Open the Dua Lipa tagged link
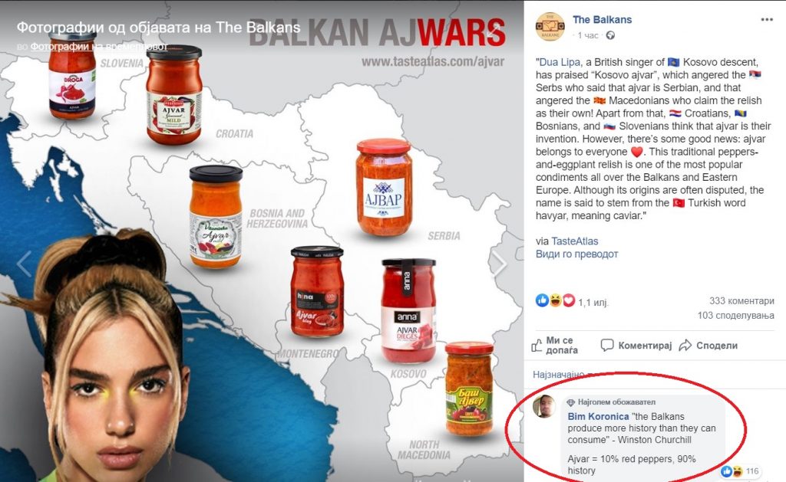 (559, 62)
